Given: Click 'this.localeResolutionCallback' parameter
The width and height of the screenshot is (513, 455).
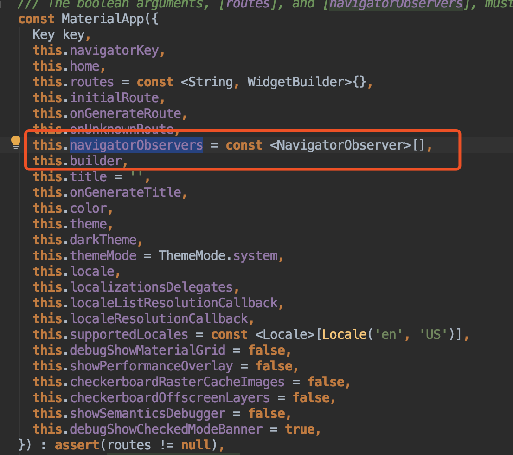Looking at the screenshot, I should [143, 318].
